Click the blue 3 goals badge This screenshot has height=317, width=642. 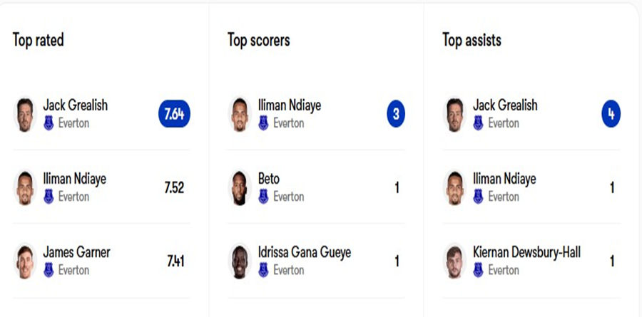coord(396,114)
